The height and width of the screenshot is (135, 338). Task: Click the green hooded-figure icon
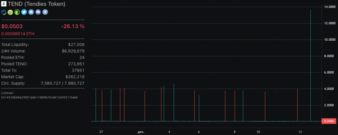click(x=17, y=12)
